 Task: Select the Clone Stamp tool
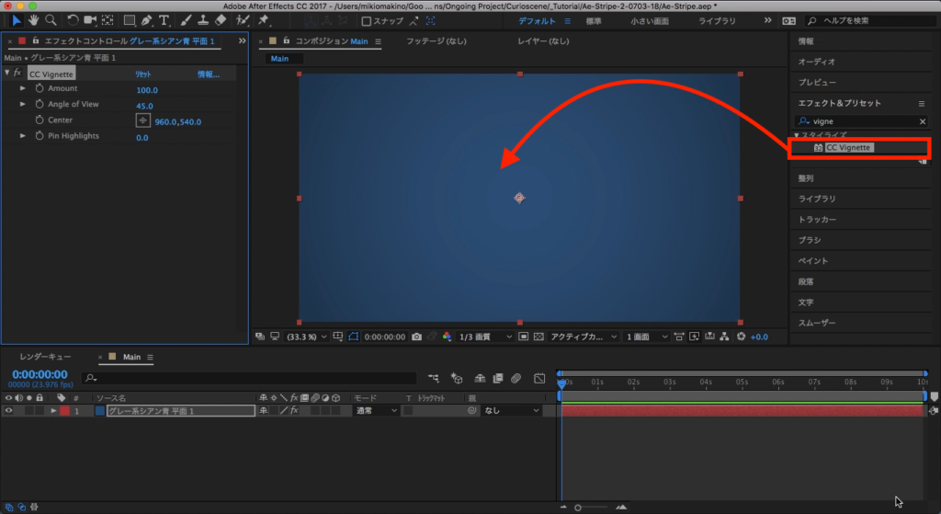204,20
